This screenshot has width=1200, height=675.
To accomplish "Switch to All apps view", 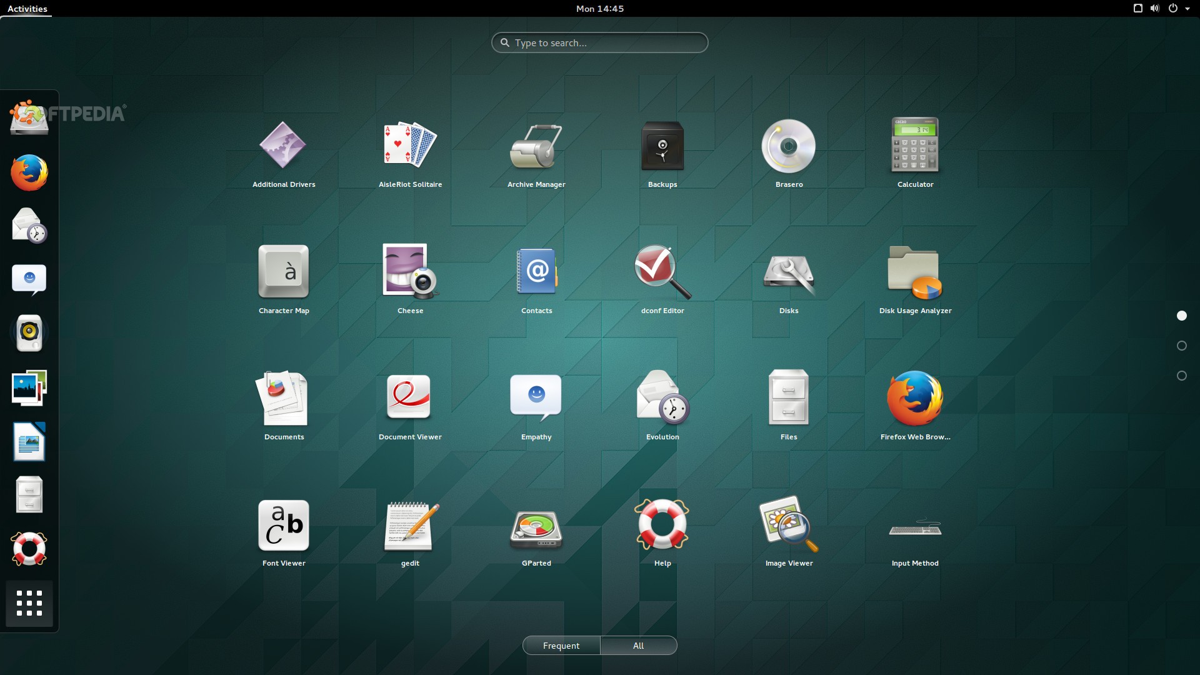I will tap(638, 646).
